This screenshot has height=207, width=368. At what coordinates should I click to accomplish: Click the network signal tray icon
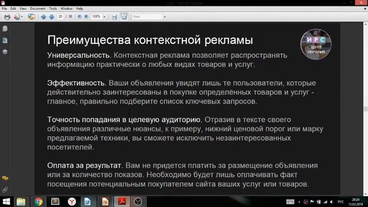point(325,202)
